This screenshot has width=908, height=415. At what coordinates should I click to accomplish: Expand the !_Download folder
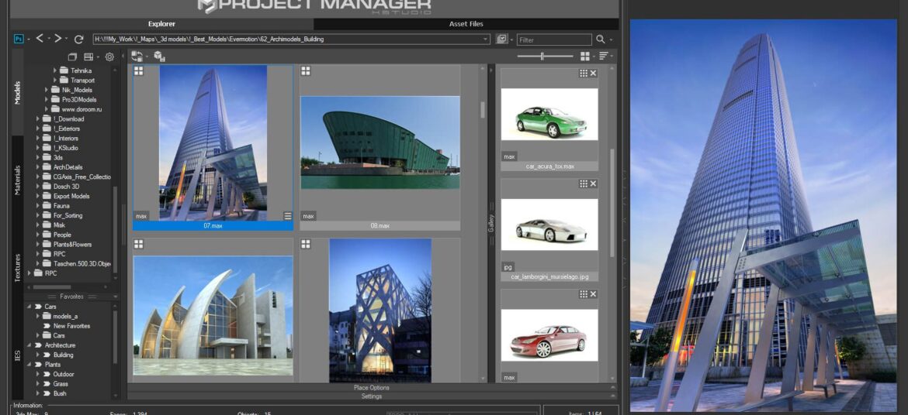coord(38,118)
